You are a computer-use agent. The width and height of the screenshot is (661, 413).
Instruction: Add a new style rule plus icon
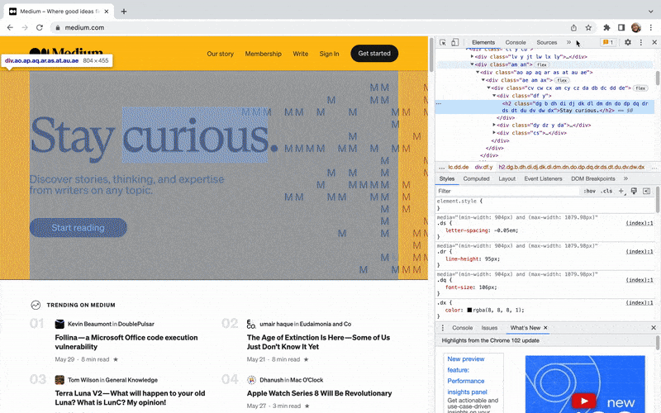click(621, 192)
